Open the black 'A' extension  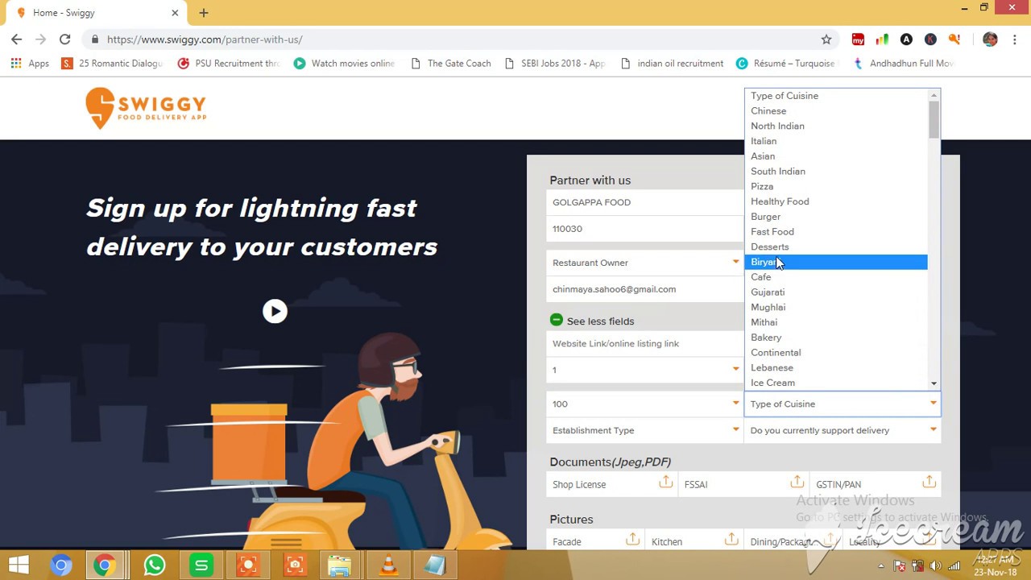(x=906, y=39)
